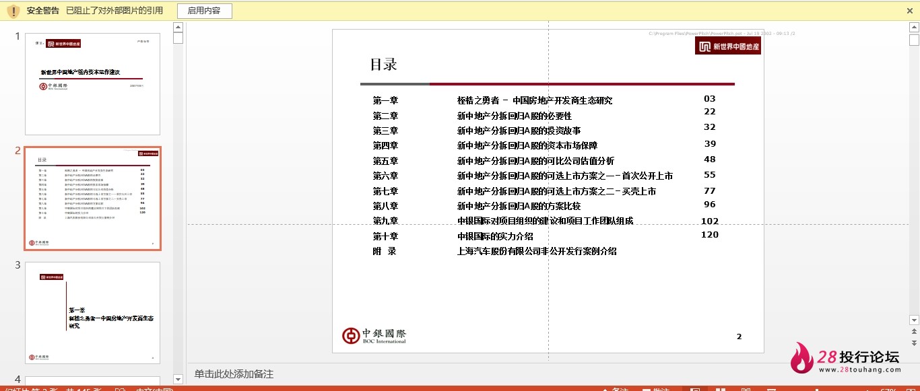Click the 第十章 chapter label
Viewport: 920px width, 391px height.
pyautogui.click(x=385, y=236)
